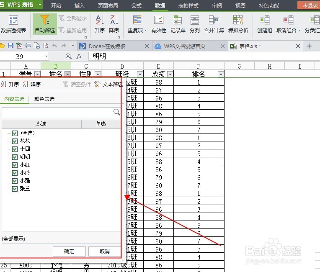
Task: Open Data Validation (有效性)
Action: [x=159, y=24]
